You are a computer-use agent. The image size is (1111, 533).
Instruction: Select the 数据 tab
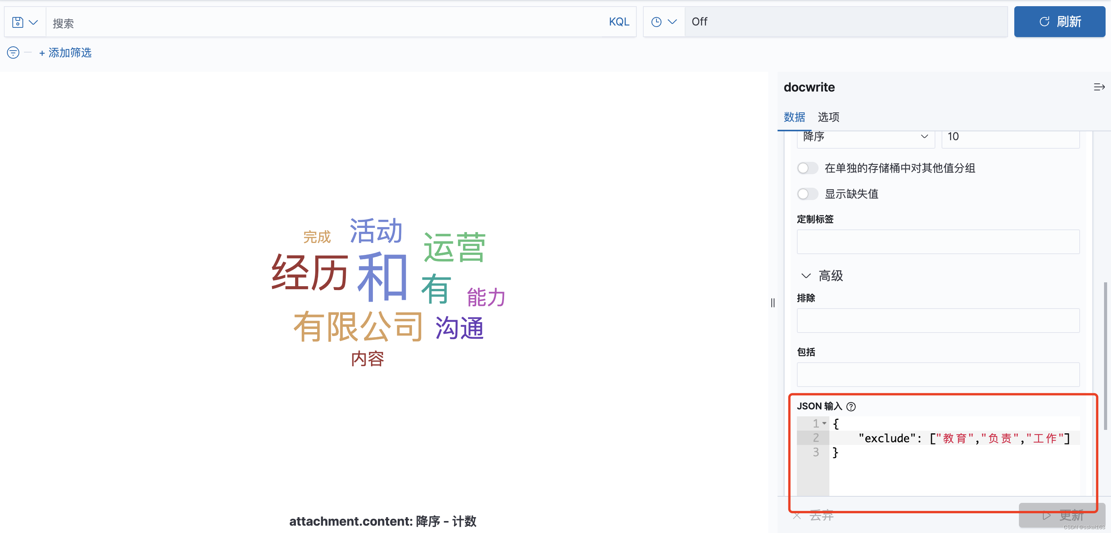click(x=794, y=117)
